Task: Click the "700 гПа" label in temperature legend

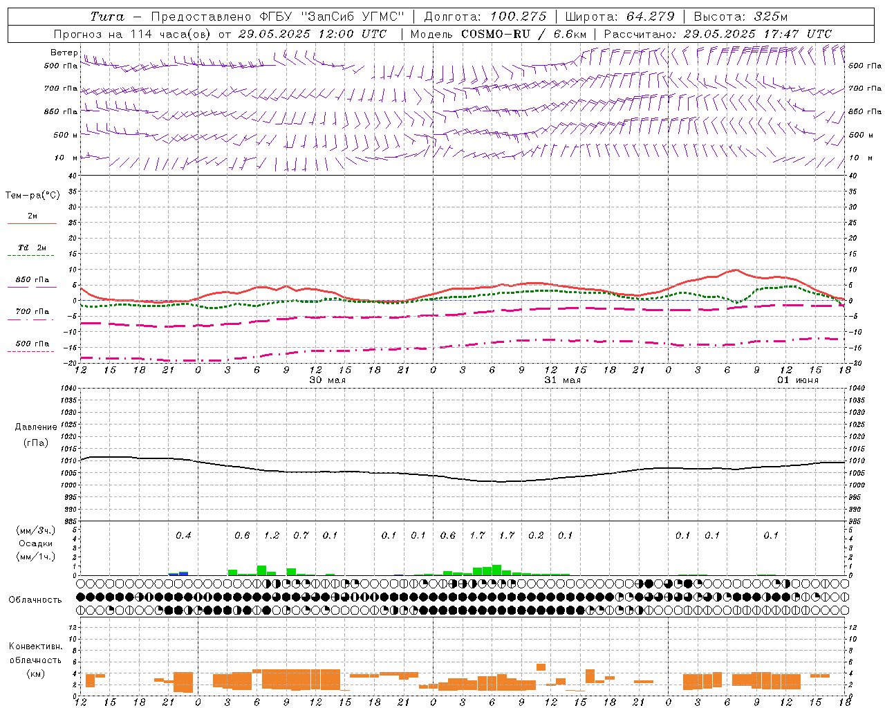Action: (x=32, y=311)
